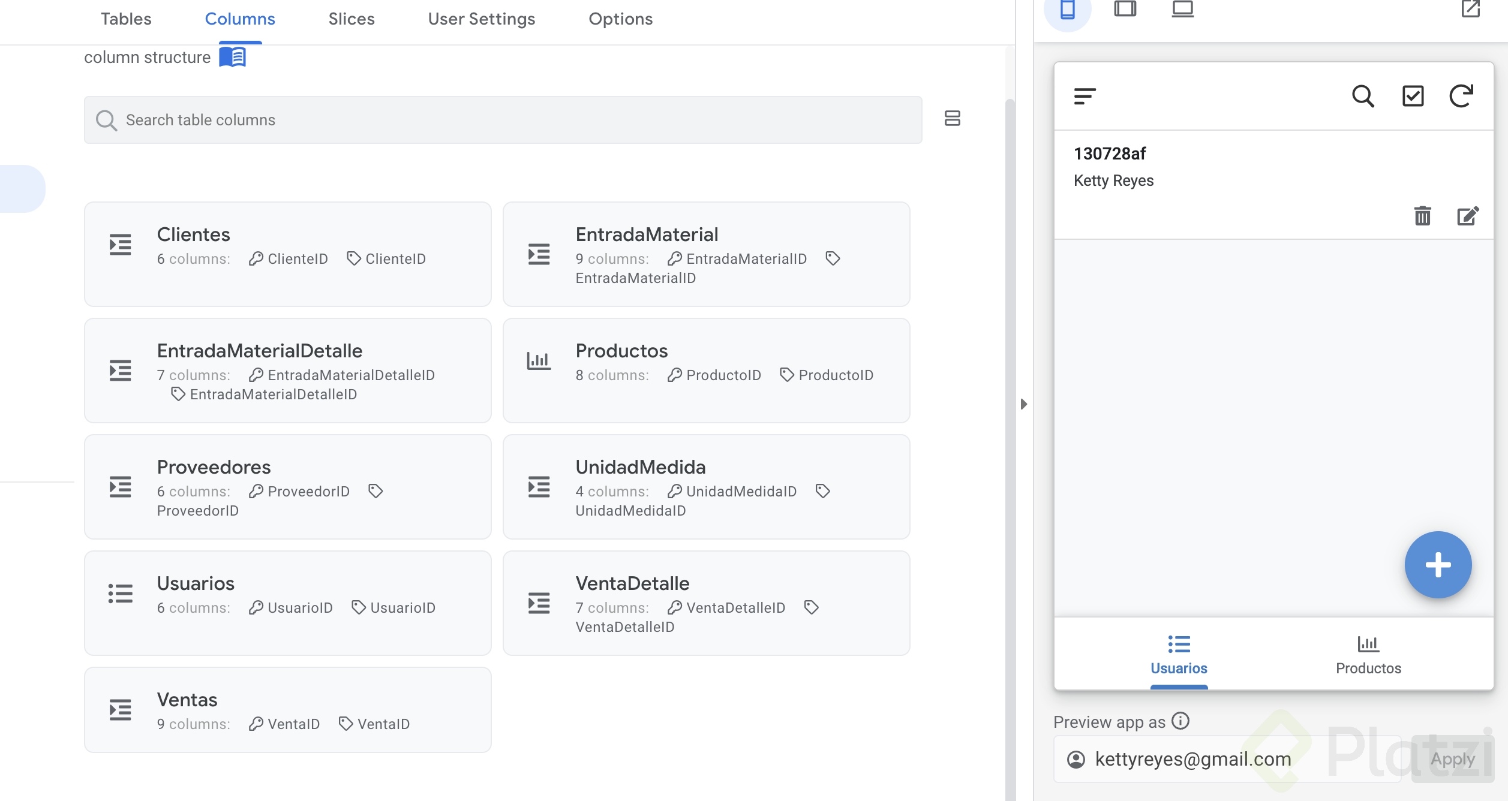
Task: Click the Search table columns field
Action: pyautogui.click(x=503, y=120)
